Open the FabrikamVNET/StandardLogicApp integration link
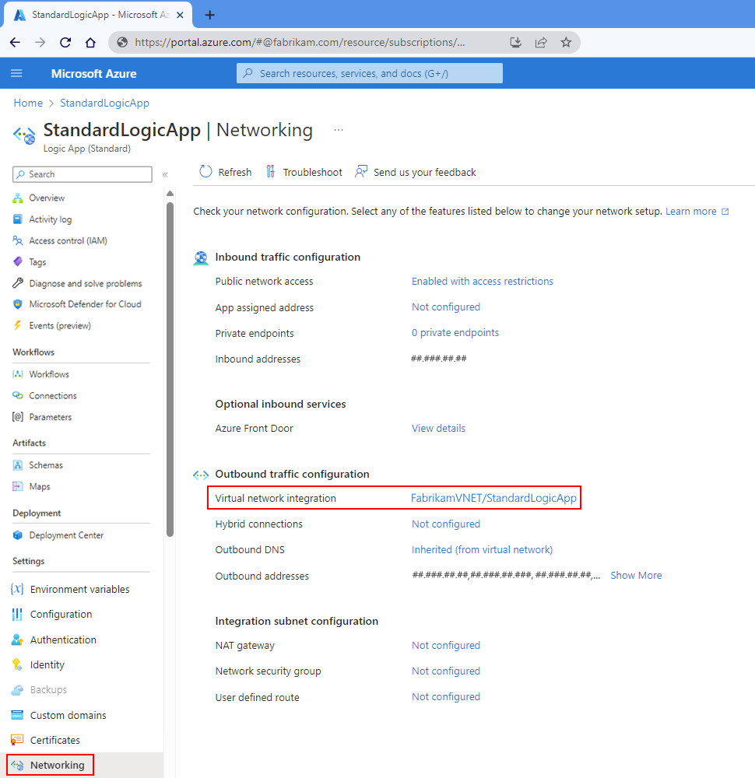755x778 pixels. [x=493, y=498]
